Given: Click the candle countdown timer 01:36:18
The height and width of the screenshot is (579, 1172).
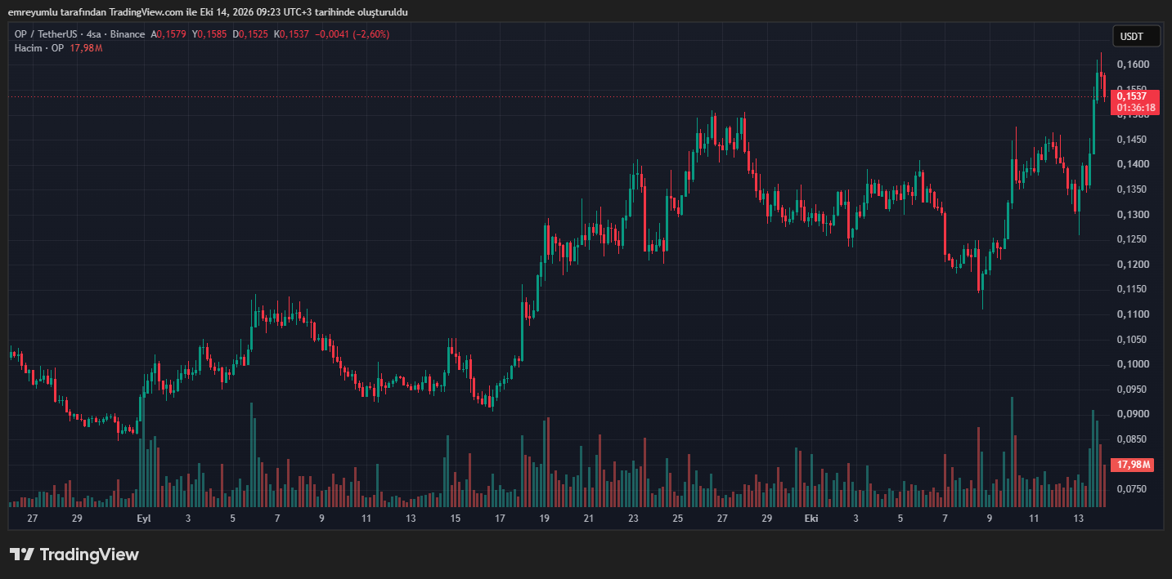Looking at the screenshot, I should 1135,108.
